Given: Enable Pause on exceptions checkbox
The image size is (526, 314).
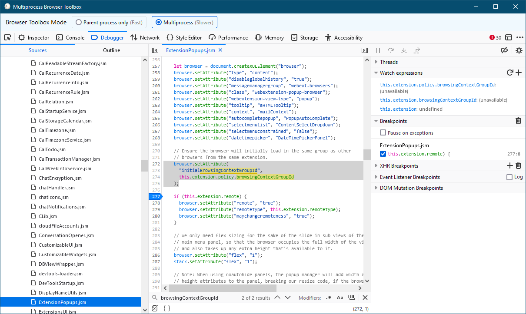Looking at the screenshot, I should click(x=383, y=133).
